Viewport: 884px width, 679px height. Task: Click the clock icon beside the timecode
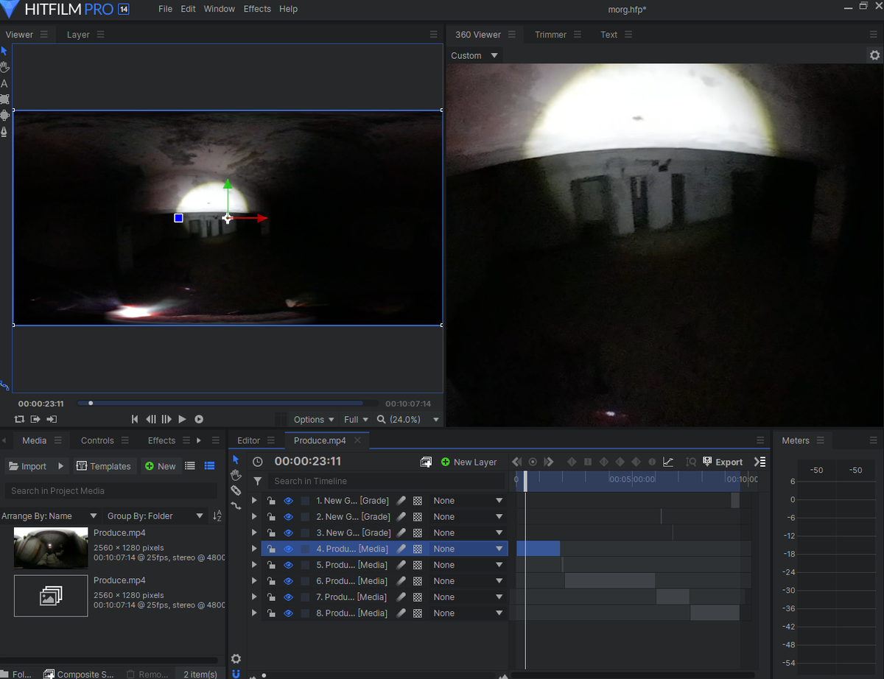[257, 462]
